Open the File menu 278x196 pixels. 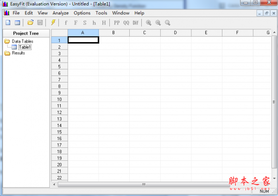pos(16,13)
